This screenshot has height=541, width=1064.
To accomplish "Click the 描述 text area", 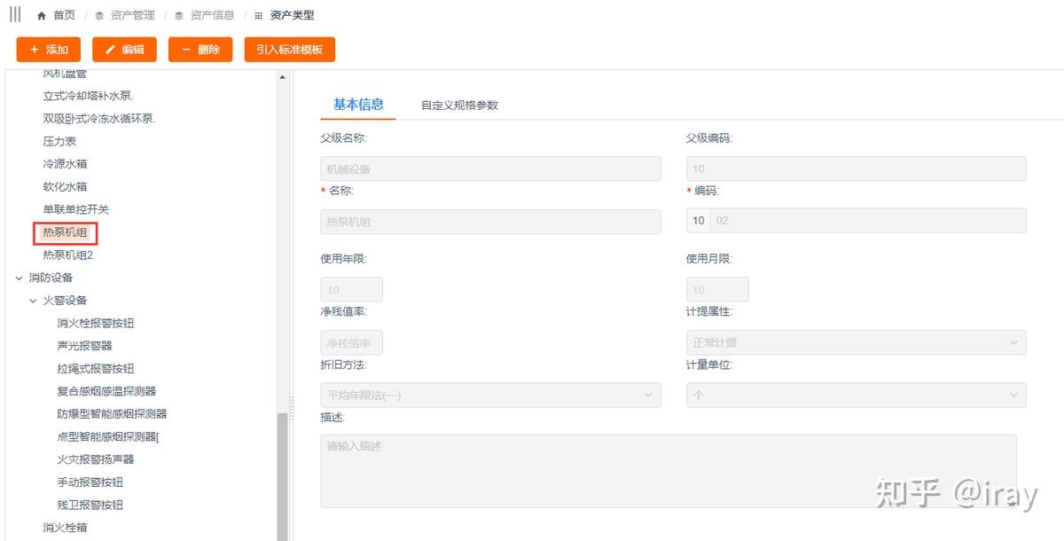I will coord(669,471).
